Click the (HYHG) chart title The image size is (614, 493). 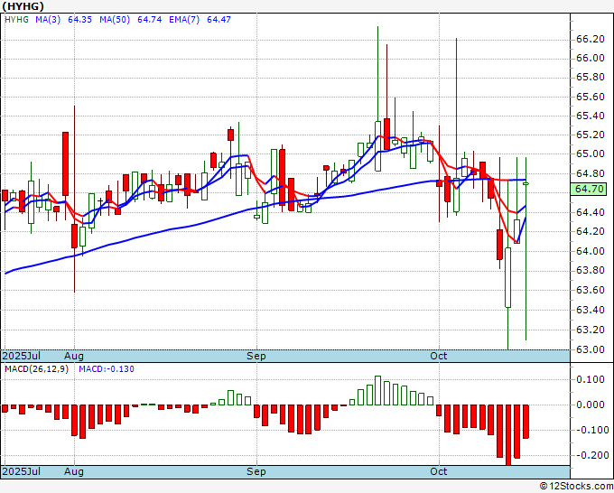(x=23, y=6)
